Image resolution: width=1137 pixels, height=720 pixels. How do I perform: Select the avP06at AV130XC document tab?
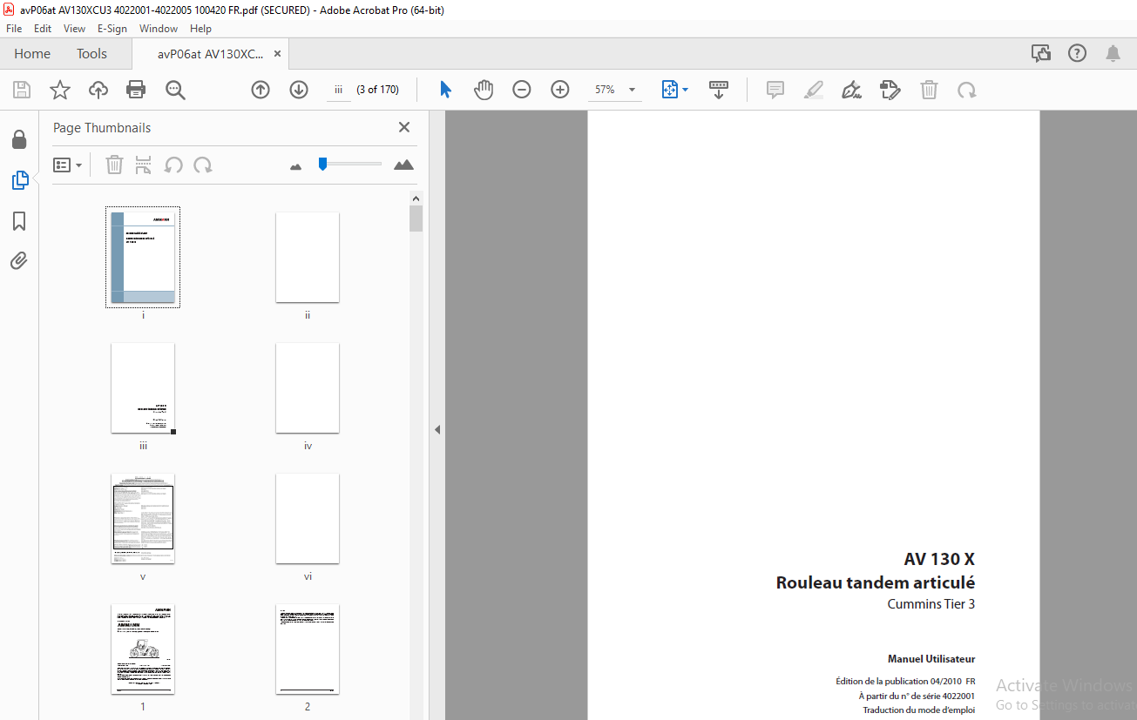(210, 54)
